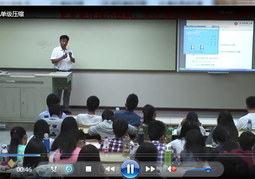The image size is (255, 179).
Task: Click the 00:46 elapsed time display
Action: point(24,170)
